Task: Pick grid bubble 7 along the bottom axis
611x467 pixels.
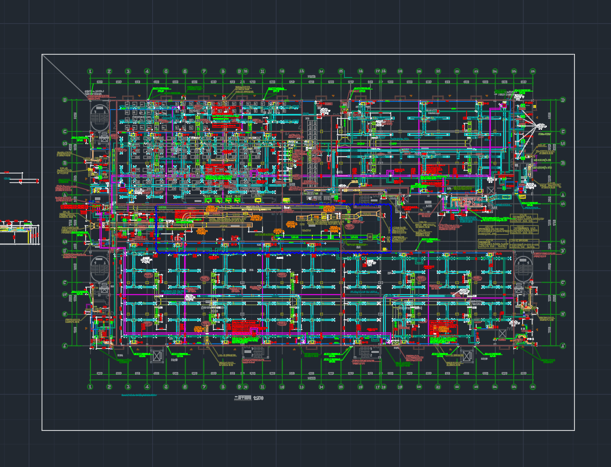Action: click(204, 386)
